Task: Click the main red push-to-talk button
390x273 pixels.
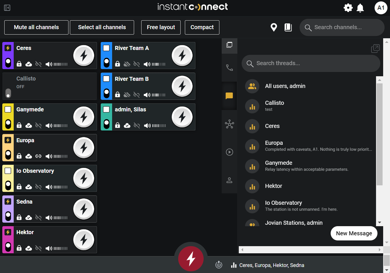Action: point(191,259)
